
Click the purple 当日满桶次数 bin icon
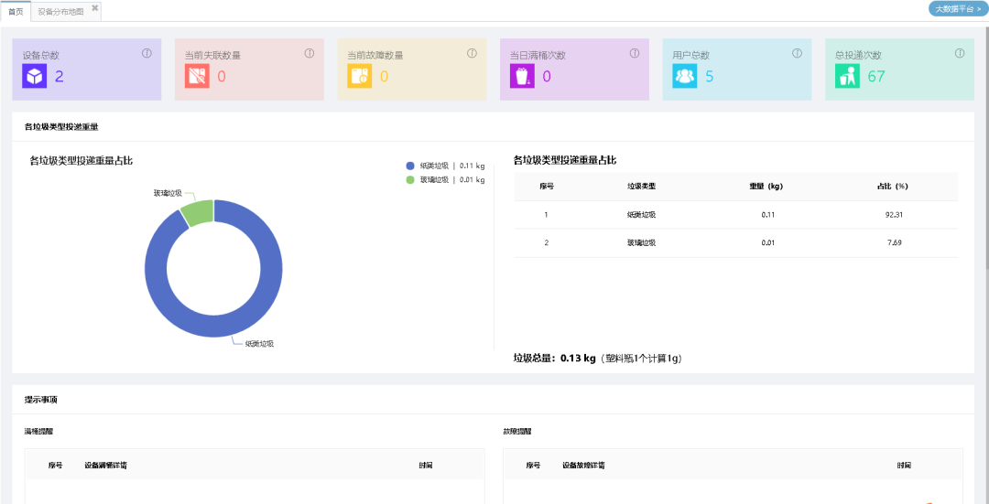522,77
